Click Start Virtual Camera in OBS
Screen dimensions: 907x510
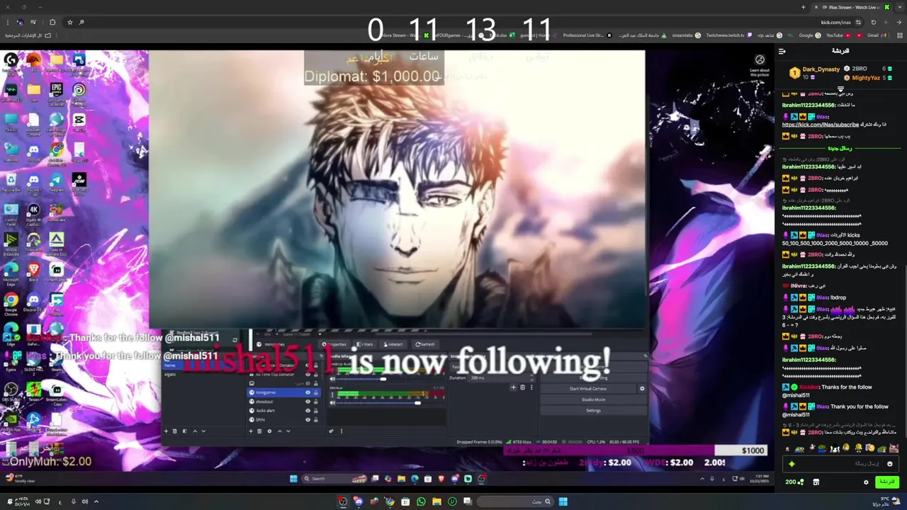click(x=588, y=388)
